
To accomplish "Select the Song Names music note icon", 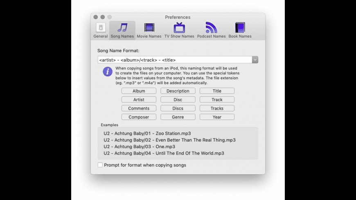I will (x=122, y=27).
